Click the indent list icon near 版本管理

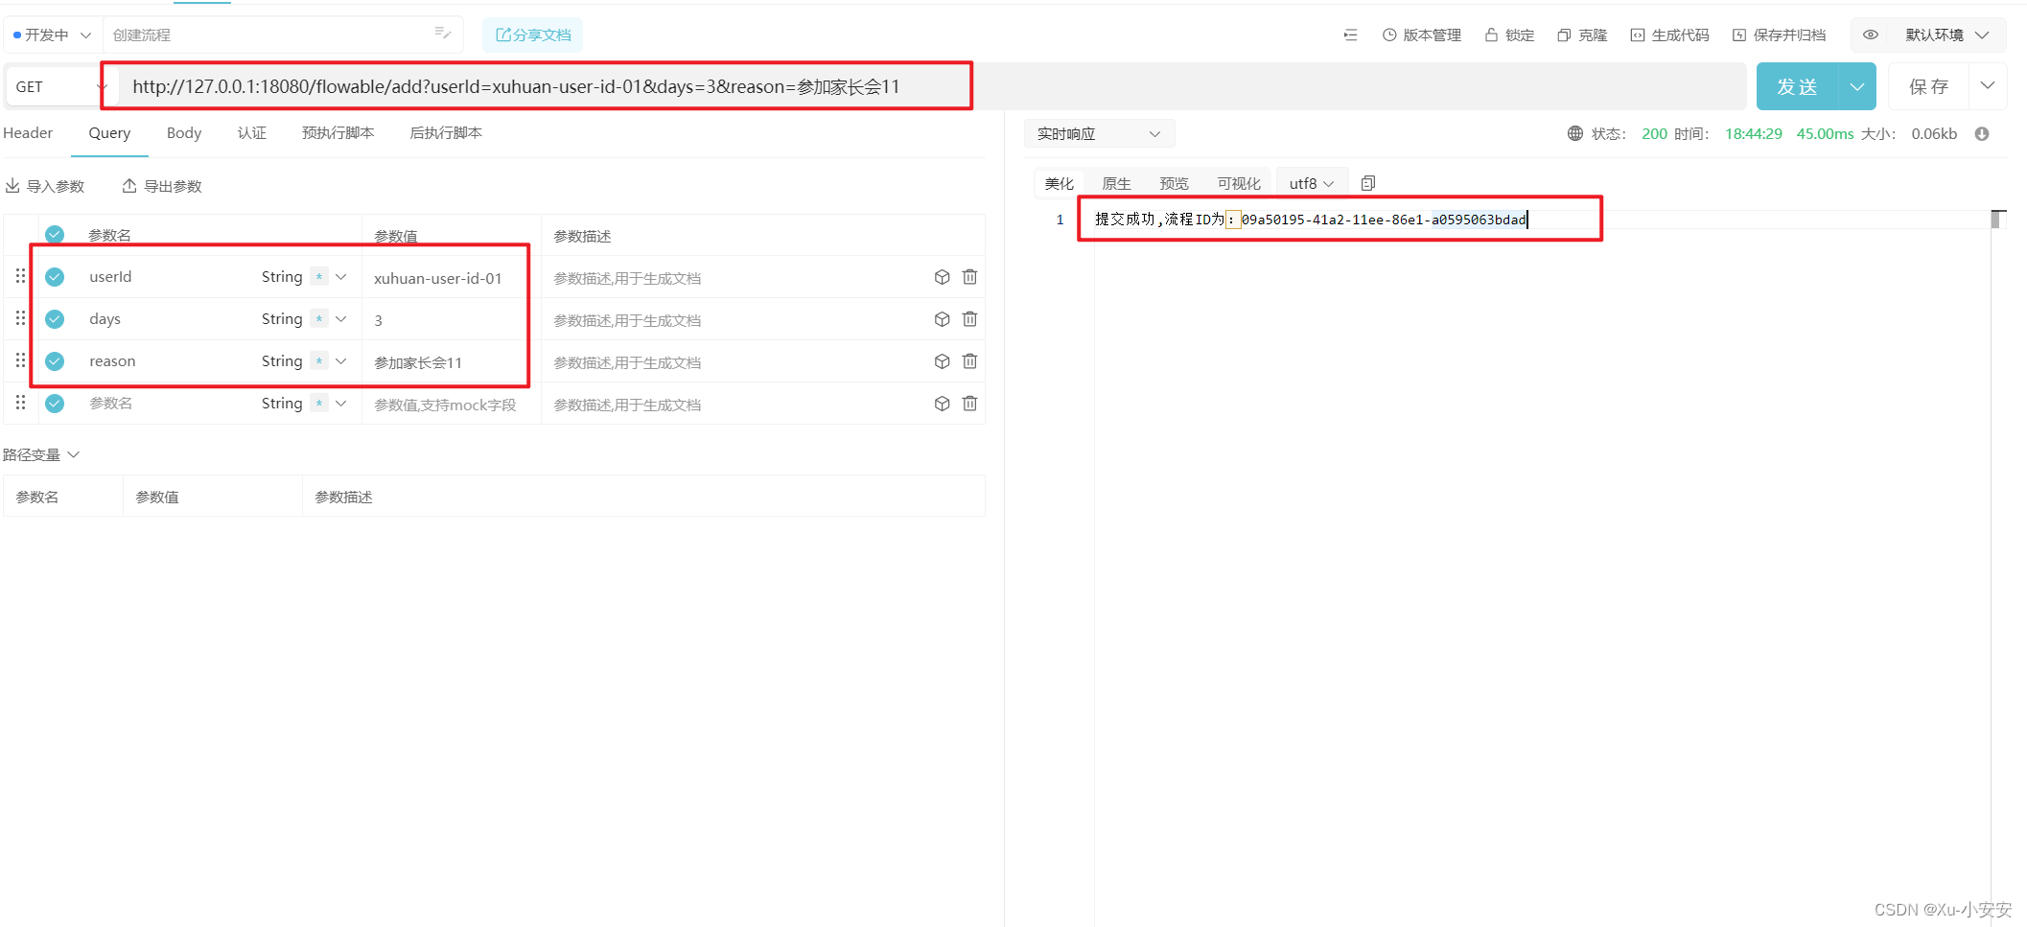coord(1350,35)
